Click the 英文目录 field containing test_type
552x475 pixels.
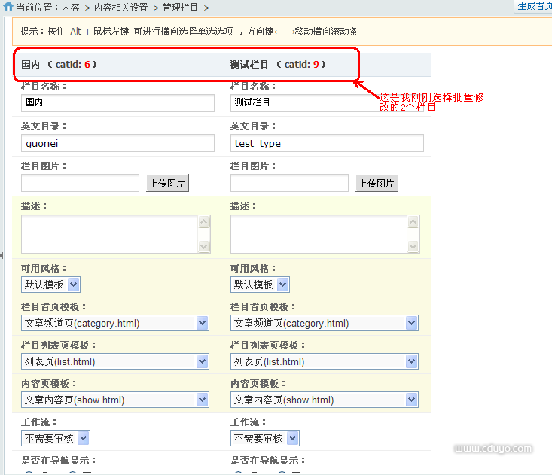pyautogui.click(x=327, y=143)
